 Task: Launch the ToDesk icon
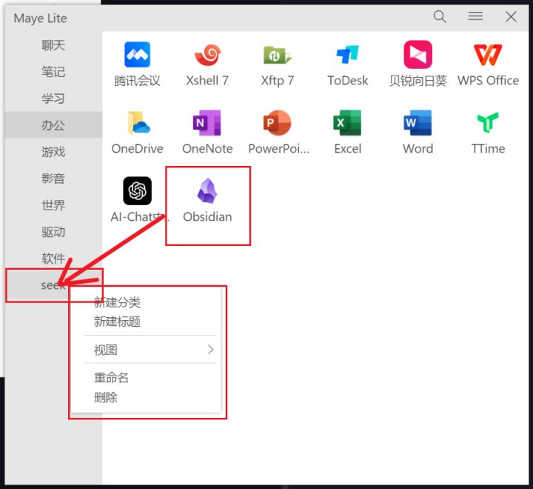coord(347,55)
